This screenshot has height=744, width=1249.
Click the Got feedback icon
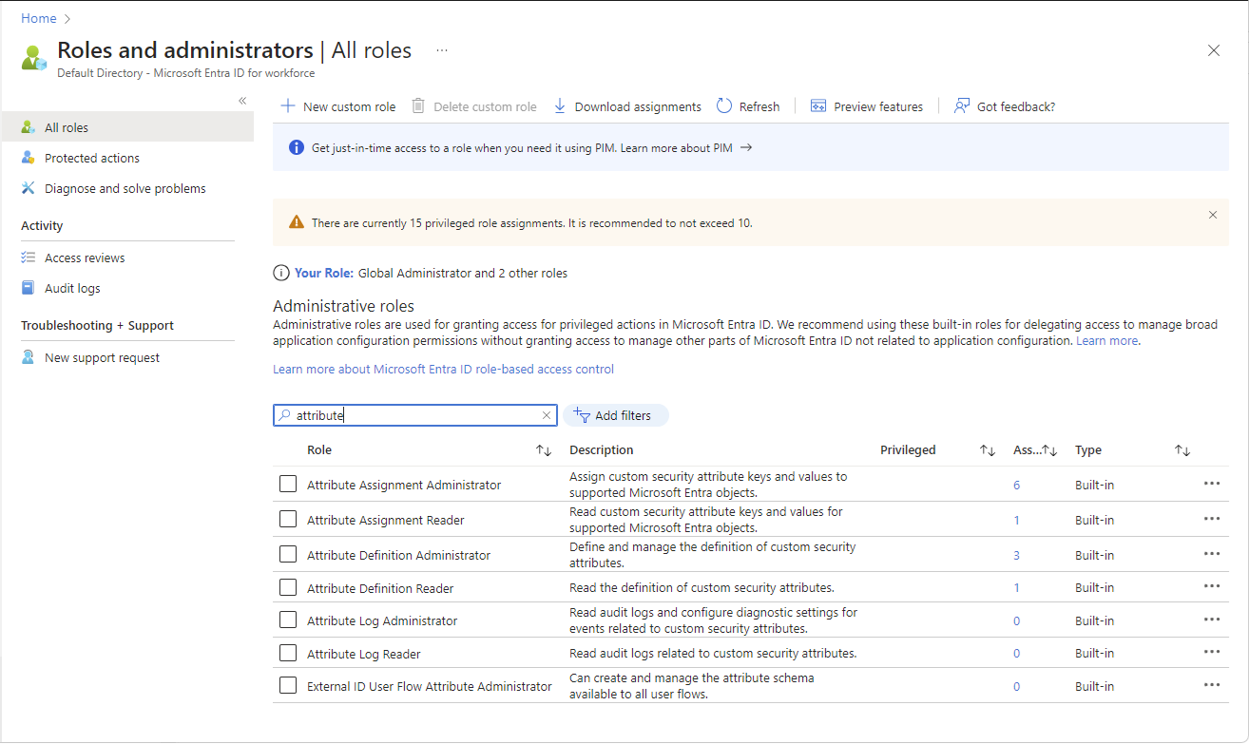coord(962,106)
